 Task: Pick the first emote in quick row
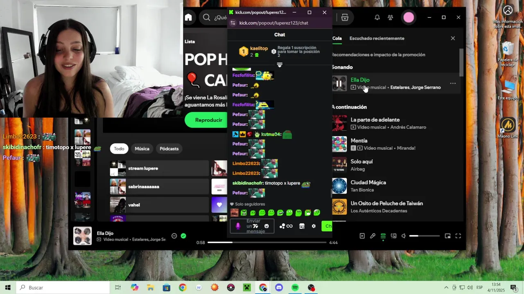pyautogui.click(x=234, y=213)
